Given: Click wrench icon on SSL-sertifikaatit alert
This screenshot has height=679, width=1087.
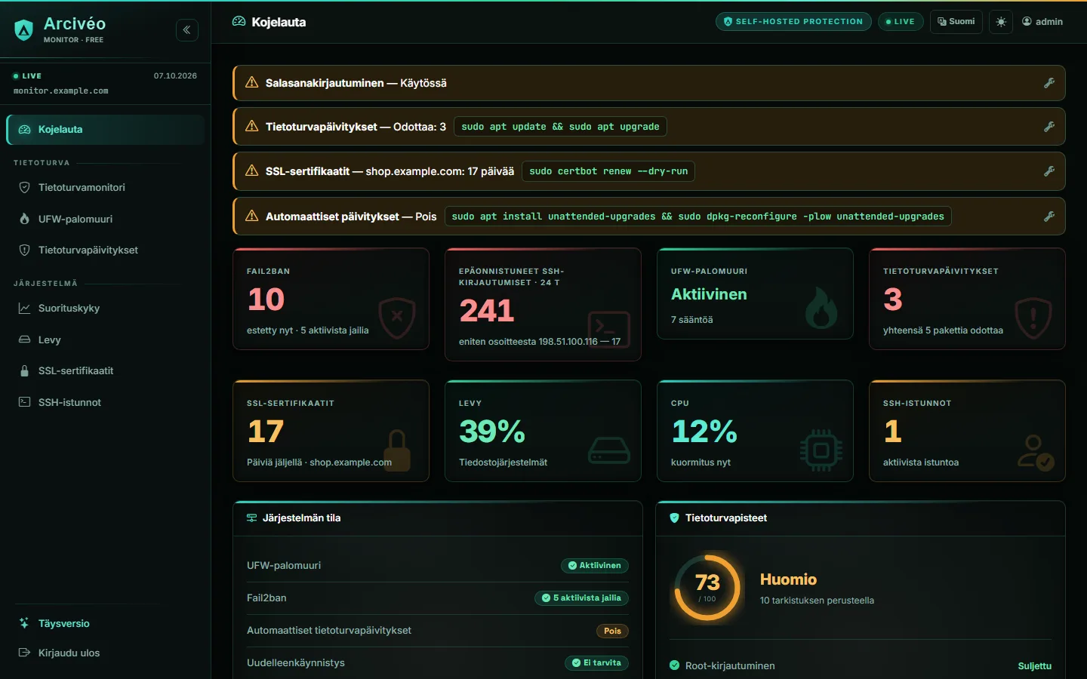Looking at the screenshot, I should click(1049, 171).
